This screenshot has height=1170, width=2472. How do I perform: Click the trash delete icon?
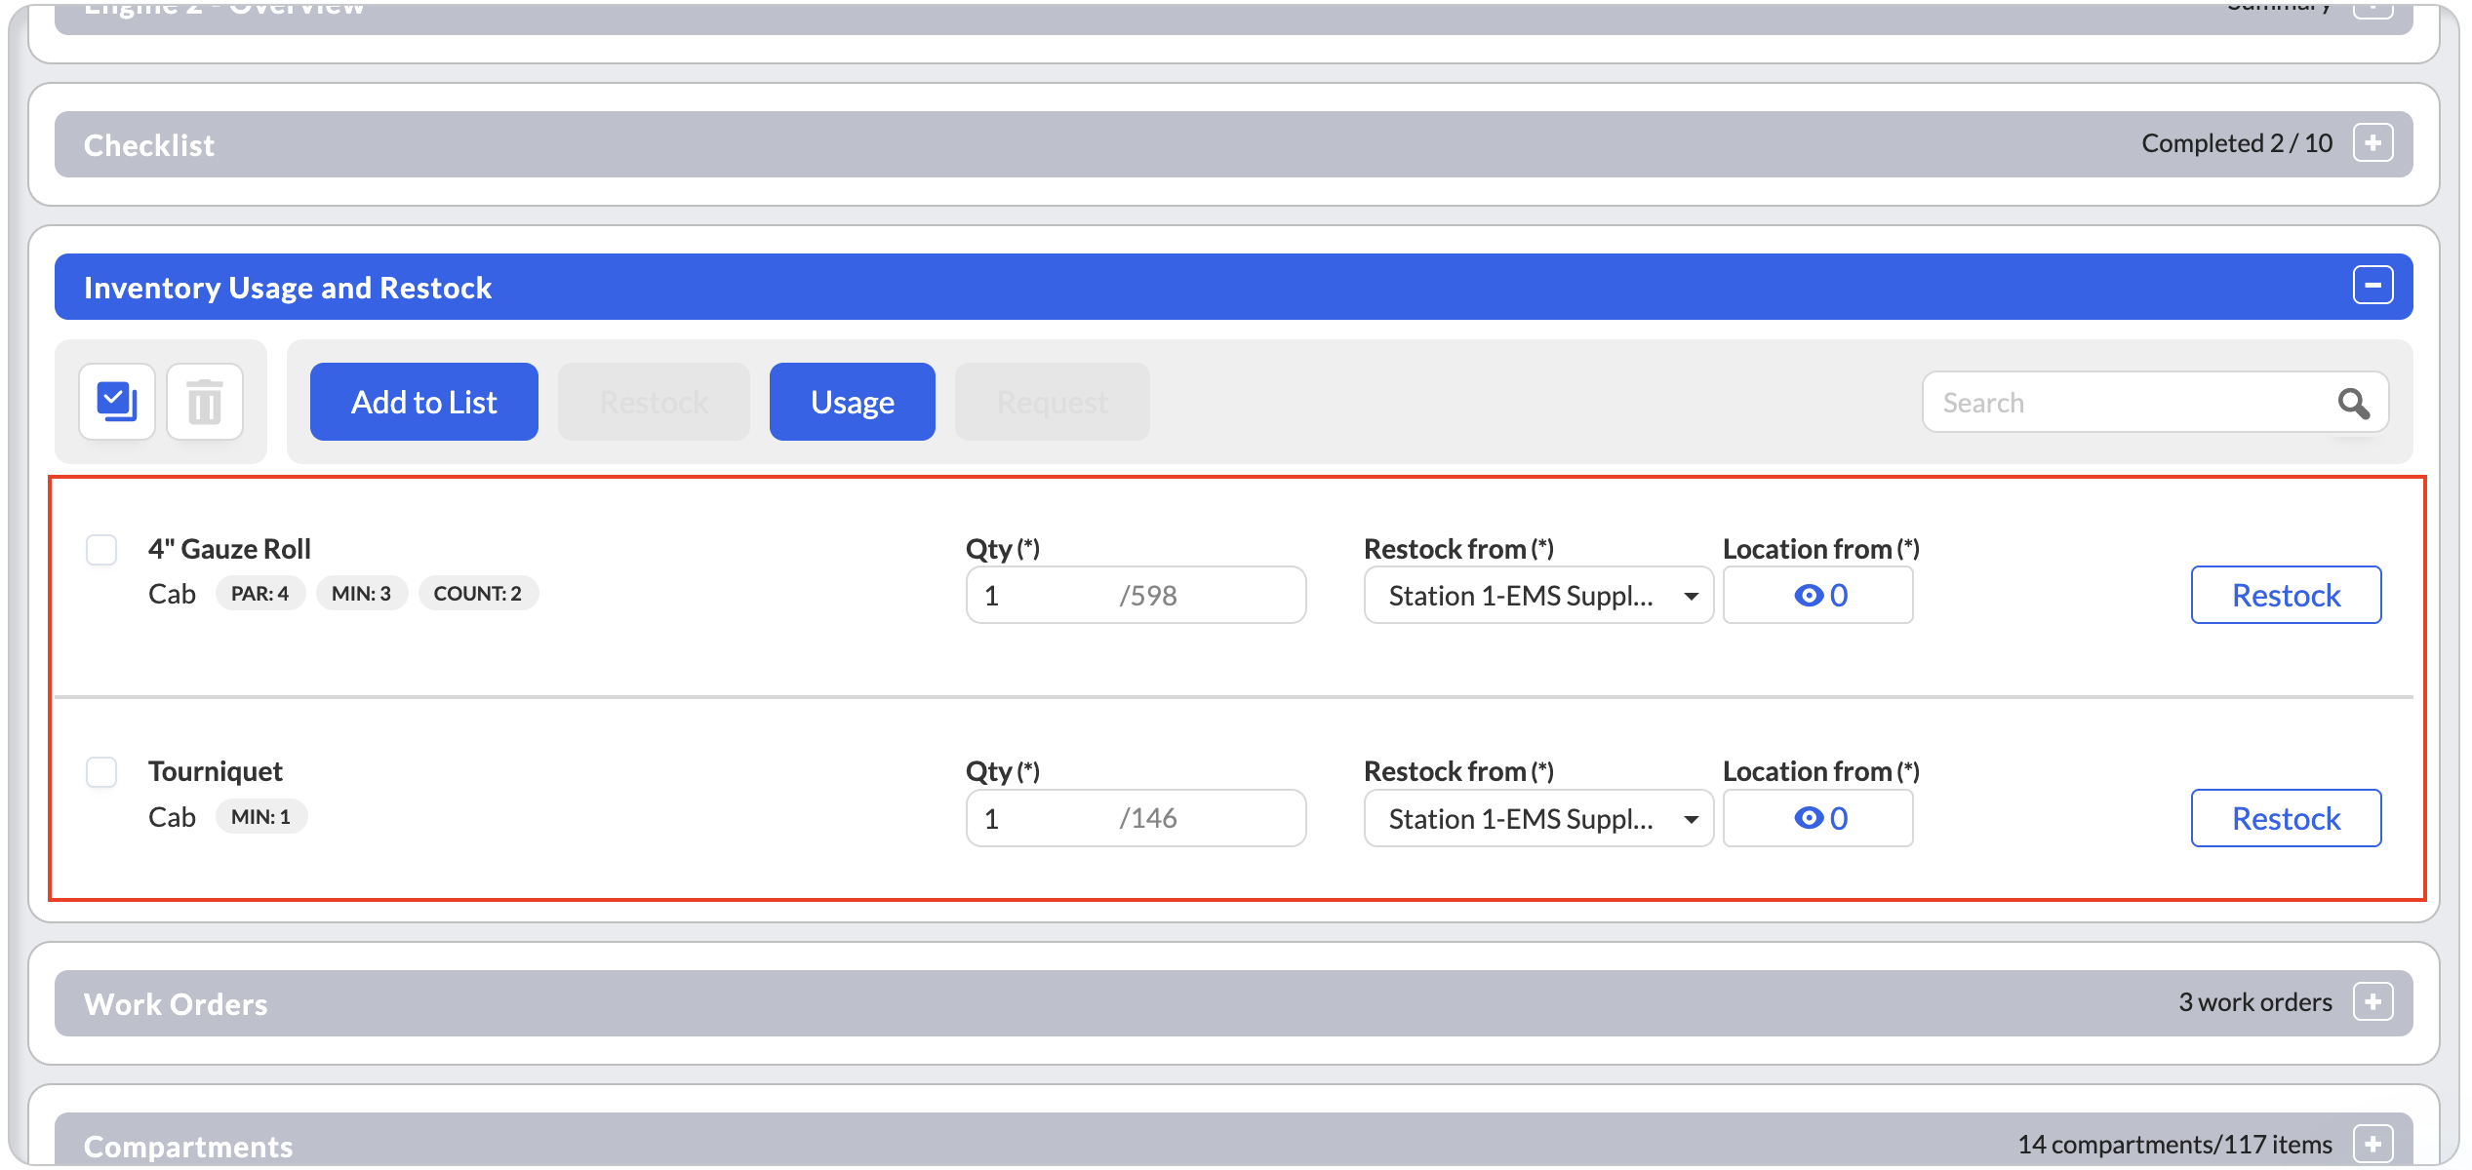point(205,402)
